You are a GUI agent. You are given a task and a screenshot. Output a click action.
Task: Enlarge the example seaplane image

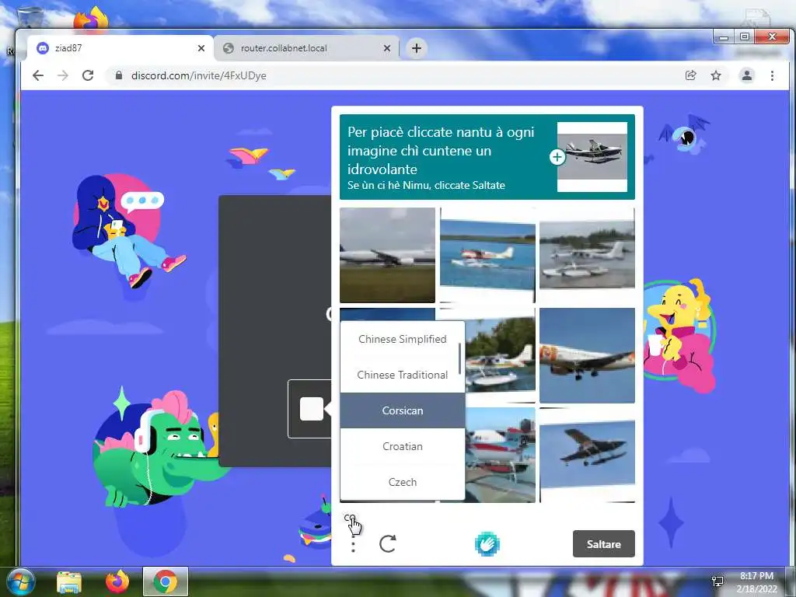pos(557,157)
